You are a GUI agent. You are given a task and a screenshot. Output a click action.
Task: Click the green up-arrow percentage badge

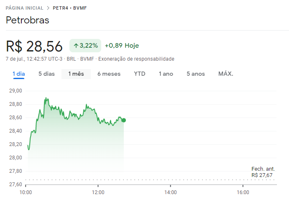pos(85,46)
